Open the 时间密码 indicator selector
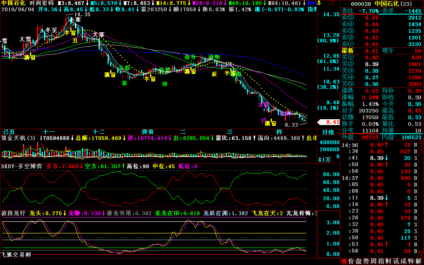This screenshot has height=265, width=424. (42, 3)
